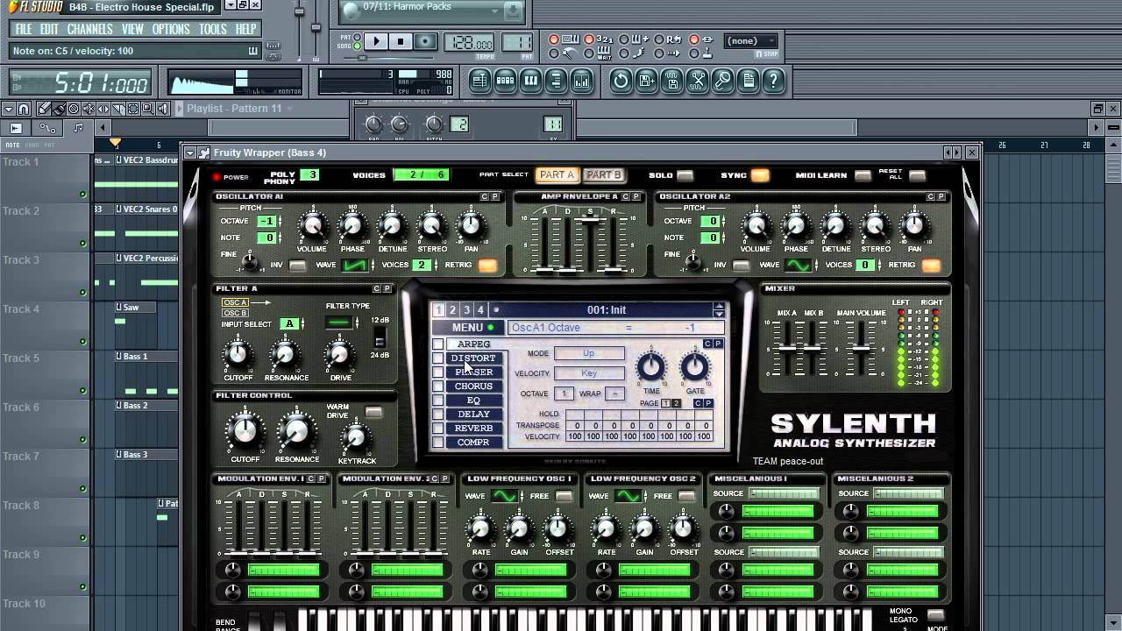Open the TOOLS menu
Image resolution: width=1122 pixels, height=631 pixels.
[x=212, y=29]
